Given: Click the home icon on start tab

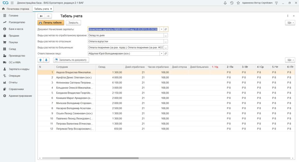Looking at the screenshot, I should 3,9.
